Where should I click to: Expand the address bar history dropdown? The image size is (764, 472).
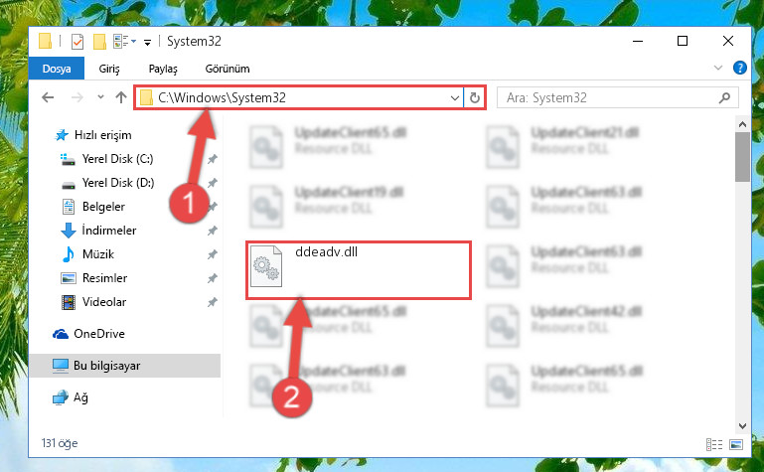[455, 98]
